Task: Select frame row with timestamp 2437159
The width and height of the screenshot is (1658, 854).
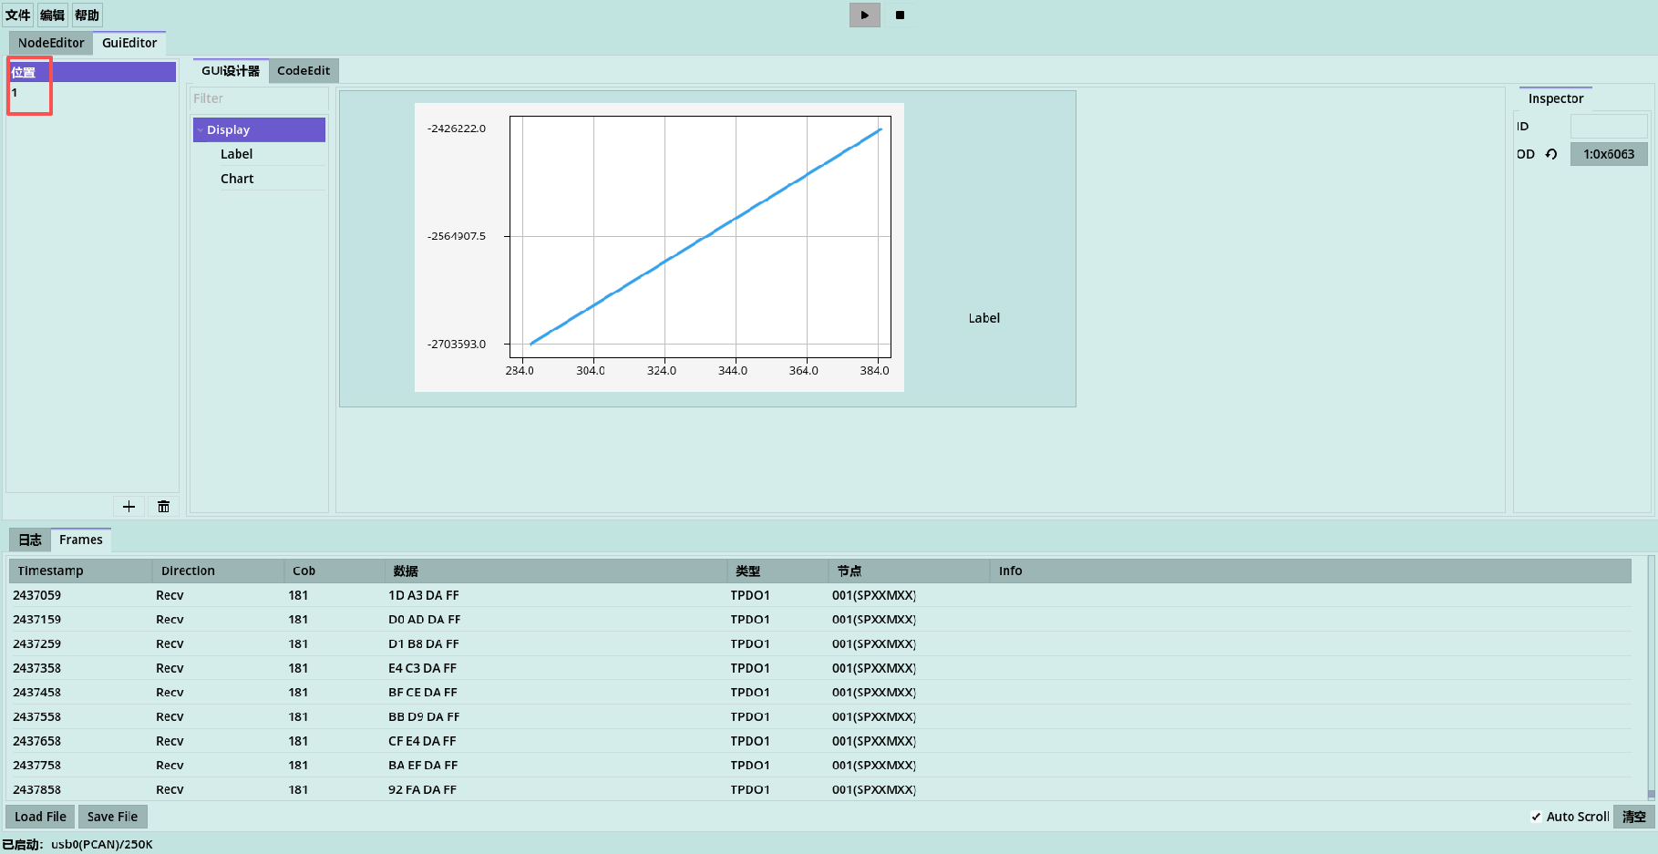Action: coord(820,619)
